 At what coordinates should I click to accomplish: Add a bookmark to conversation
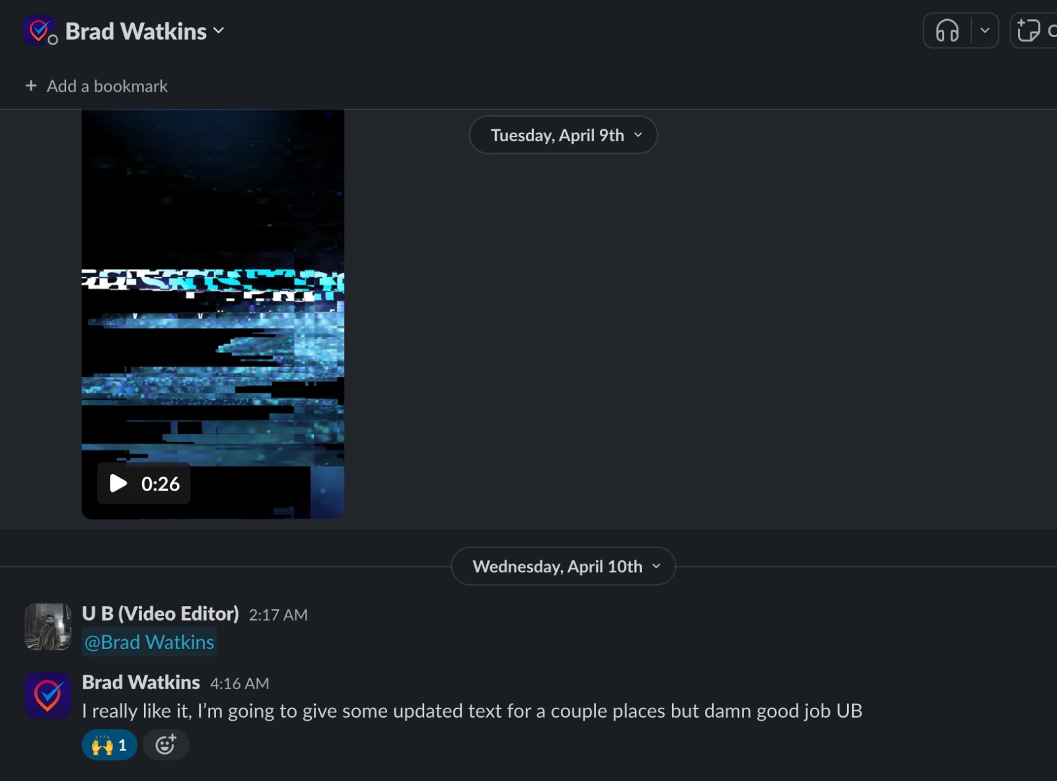coord(96,86)
